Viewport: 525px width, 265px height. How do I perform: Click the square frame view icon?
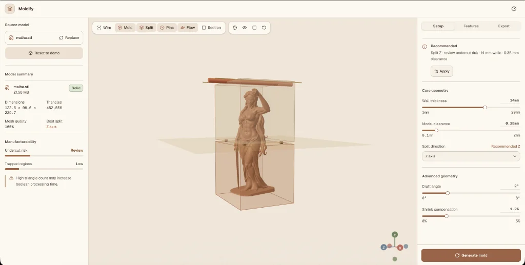pos(254,28)
